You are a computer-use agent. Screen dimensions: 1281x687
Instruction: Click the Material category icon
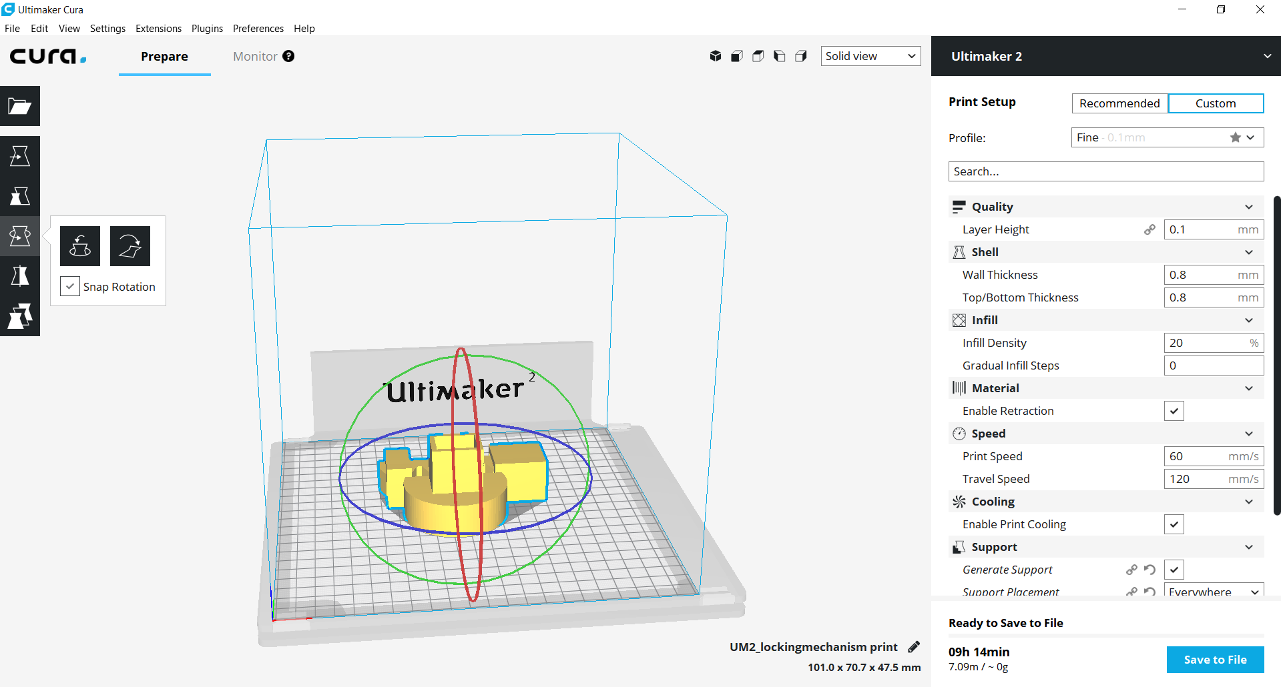tap(959, 388)
